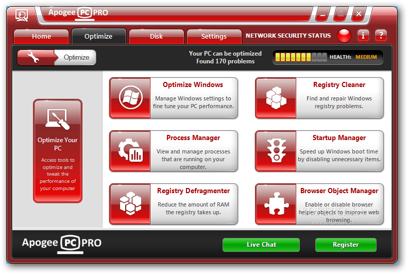
Task: Open Startup Manager title text
Action: 339,138
